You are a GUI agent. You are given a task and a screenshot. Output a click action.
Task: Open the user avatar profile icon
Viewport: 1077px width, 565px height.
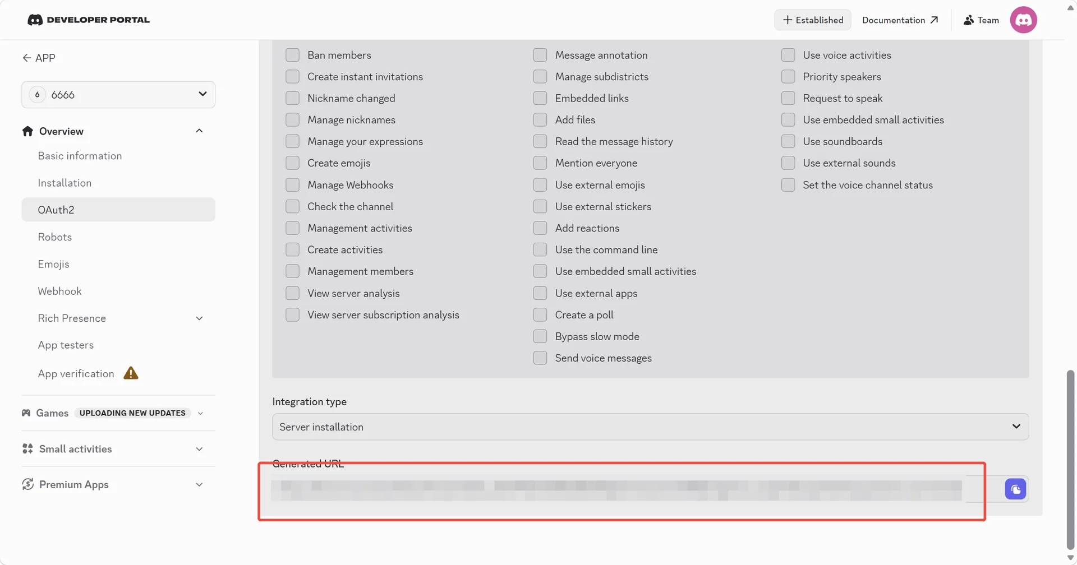[x=1023, y=20]
